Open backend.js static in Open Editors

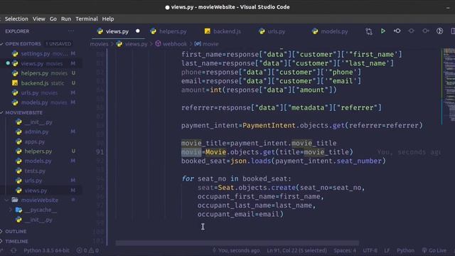41,83
